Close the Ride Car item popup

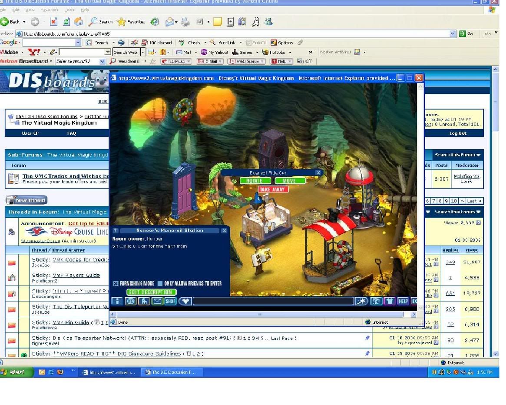(x=318, y=173)
